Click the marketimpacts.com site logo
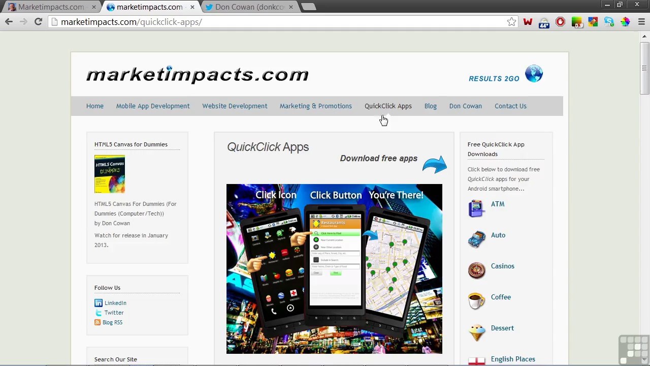Screen dimensions: 650x366 [198, 74]
